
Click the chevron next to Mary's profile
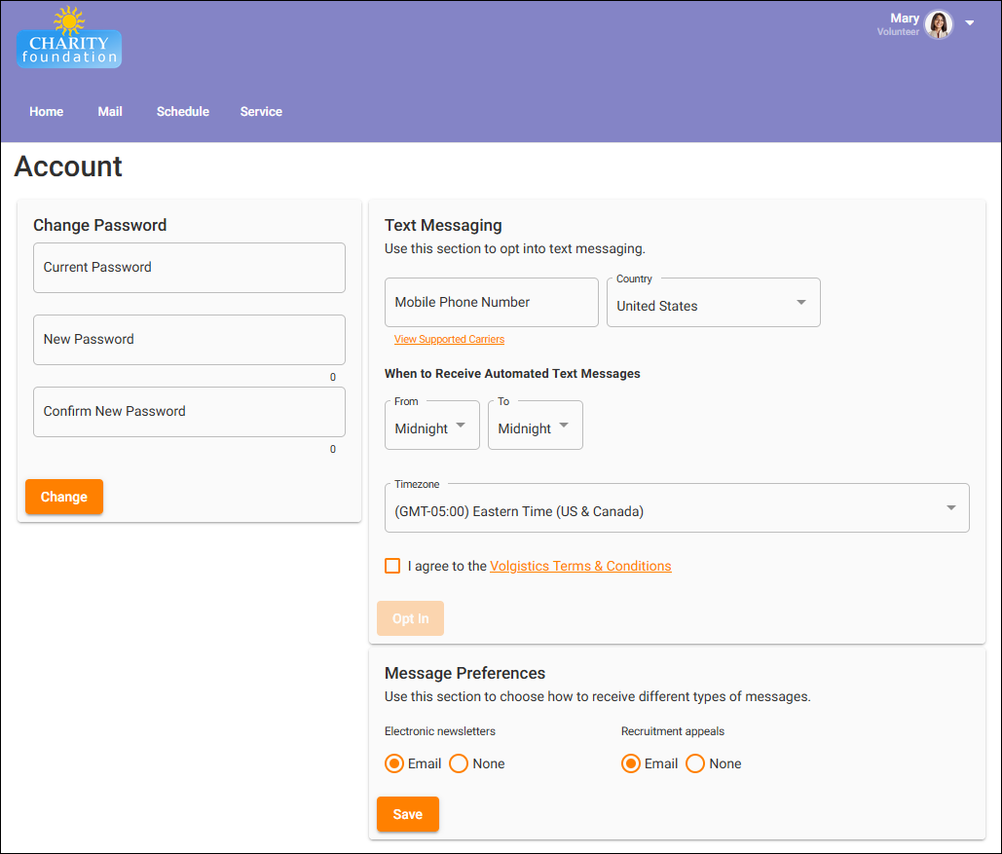tap(970, 21)
